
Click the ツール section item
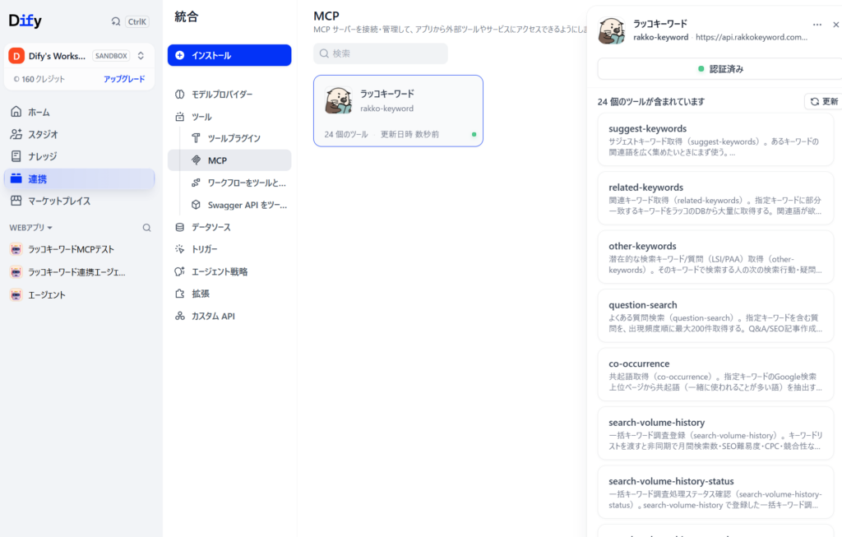point(229,117)
